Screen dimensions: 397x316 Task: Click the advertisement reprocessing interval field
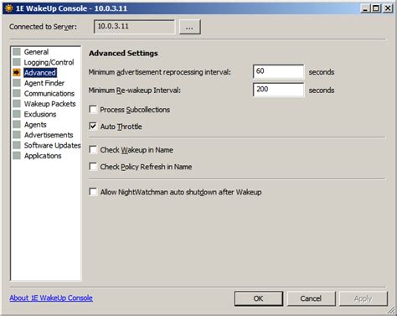coord(278,71)
